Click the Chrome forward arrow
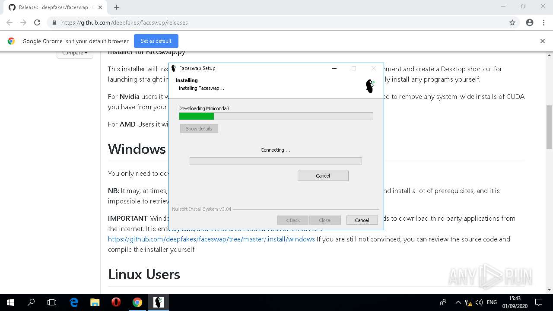This screenshot has height=311, width=553. [x=23, y=22]
